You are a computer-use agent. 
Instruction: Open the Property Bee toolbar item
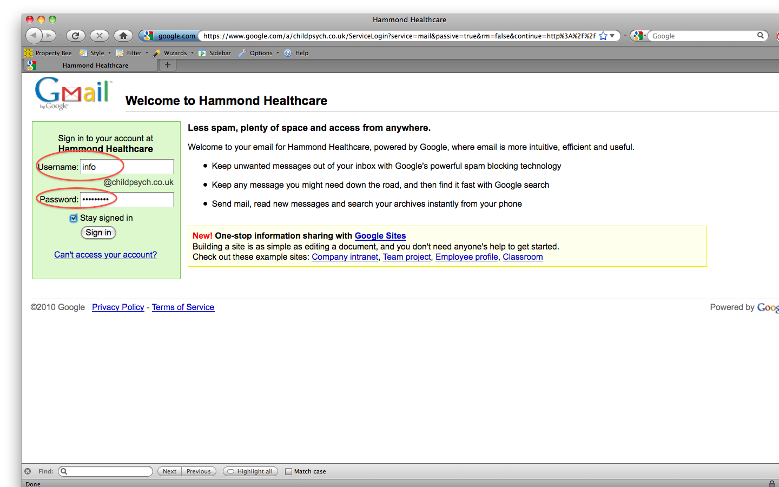tap(48, 53)
